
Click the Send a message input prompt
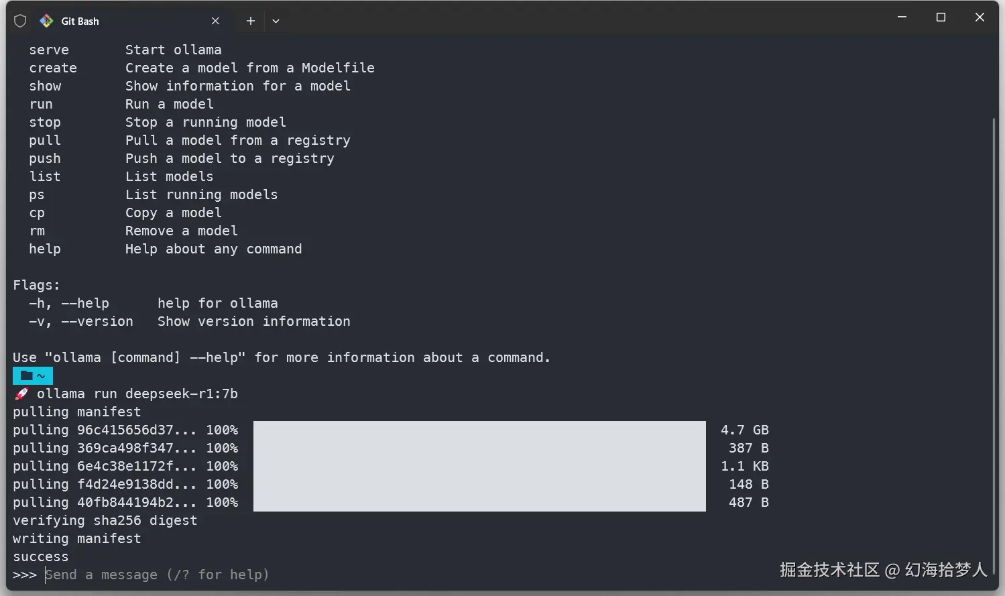coord(157,575)
